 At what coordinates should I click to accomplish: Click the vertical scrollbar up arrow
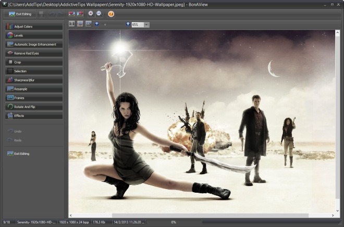click(x=337, y=33)
